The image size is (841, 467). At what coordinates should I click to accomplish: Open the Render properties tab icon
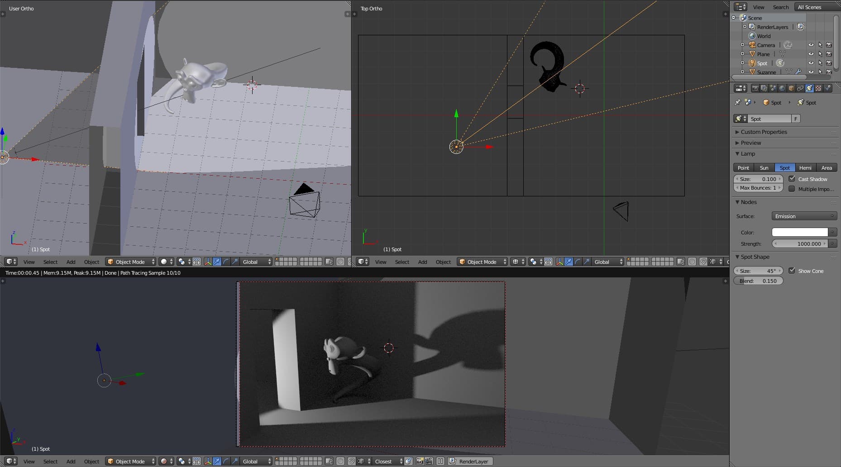pyautogui.click(x=755, y=88)
